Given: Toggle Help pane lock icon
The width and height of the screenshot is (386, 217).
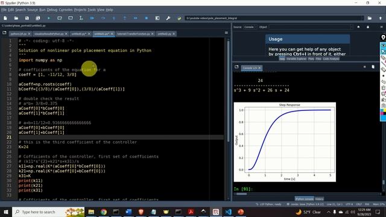Looking at the screenshot, I should 368,27.
